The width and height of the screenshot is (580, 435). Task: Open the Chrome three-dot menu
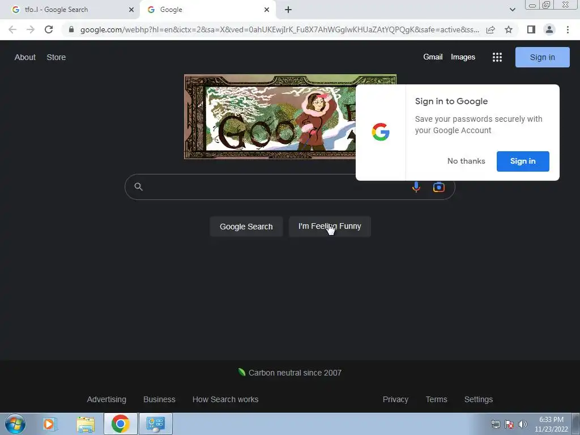568,29
